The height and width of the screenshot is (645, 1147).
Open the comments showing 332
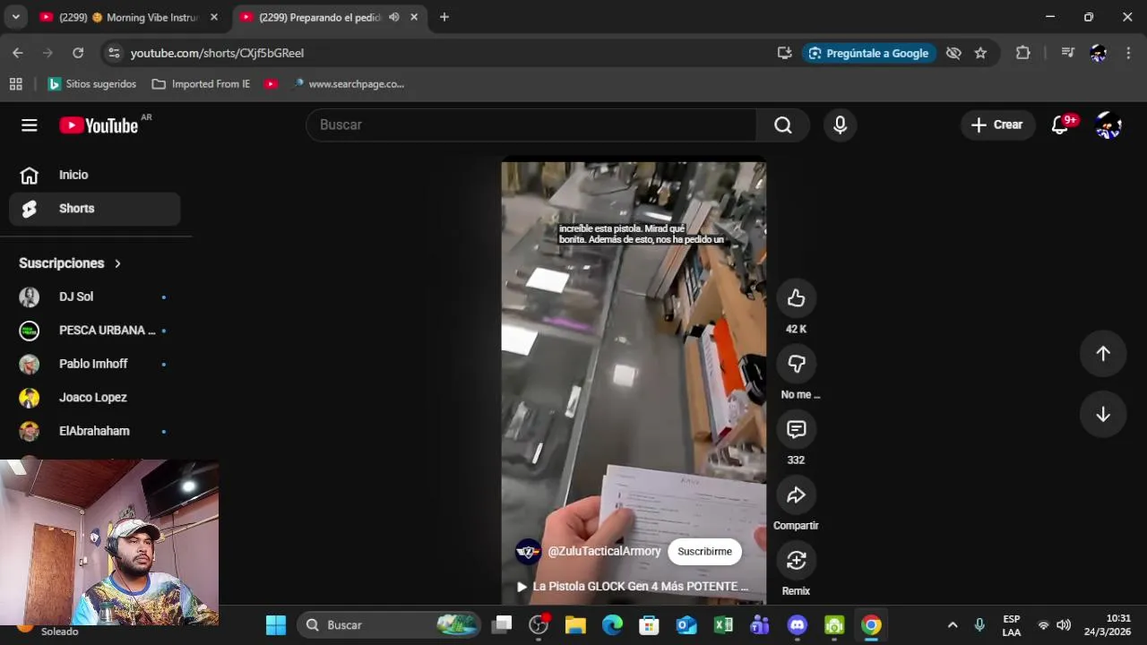796,429
